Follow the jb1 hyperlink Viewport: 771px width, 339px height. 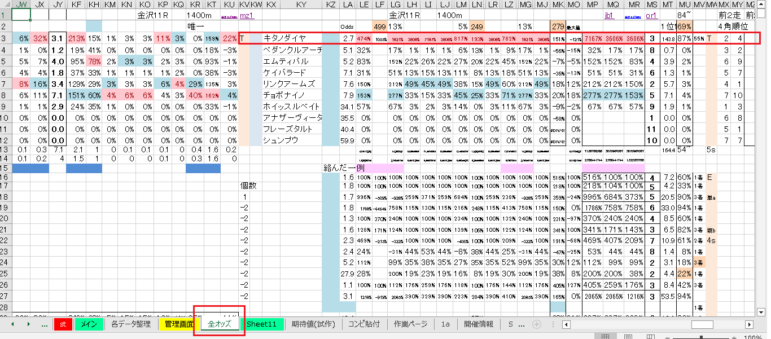click(609, 16)
